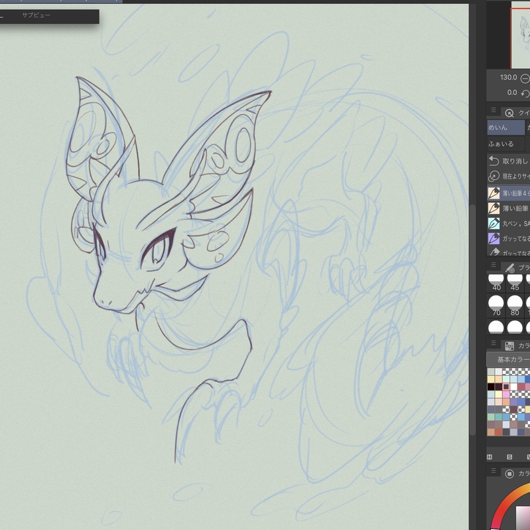This screenshot has height=530, width=530.
Task: Click the 取り消し undo button
Action: pos(509,161)
